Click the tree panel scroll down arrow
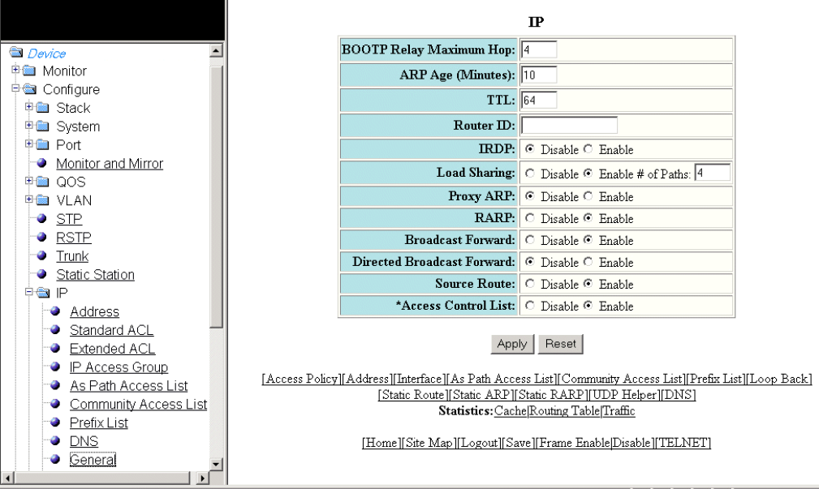The height and width of the screenshot is (489, 819). point(216,463)
